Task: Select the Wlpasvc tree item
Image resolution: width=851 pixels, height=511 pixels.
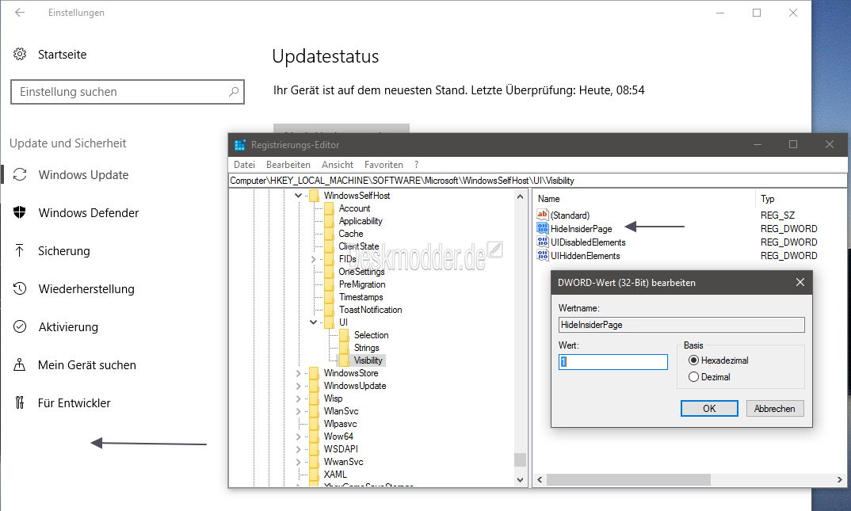Action: (x=340, y=424)
